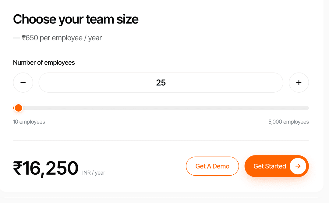Click the divider line above the price

click(161, 140)
